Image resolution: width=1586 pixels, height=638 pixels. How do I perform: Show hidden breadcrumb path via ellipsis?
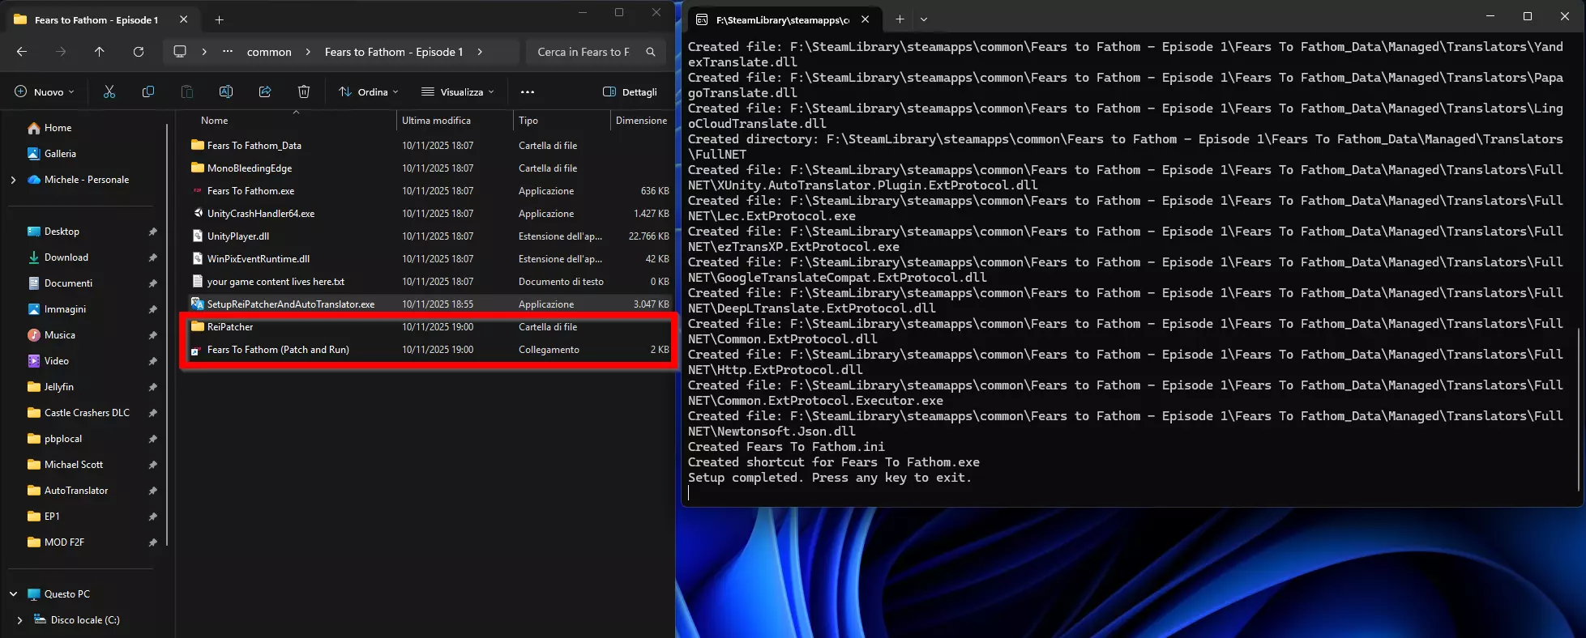point(228,52)
